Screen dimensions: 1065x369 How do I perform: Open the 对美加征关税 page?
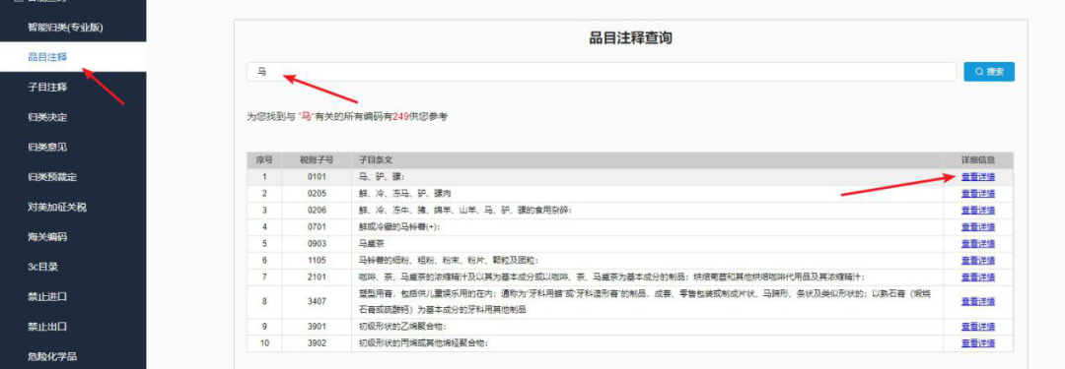56,207
